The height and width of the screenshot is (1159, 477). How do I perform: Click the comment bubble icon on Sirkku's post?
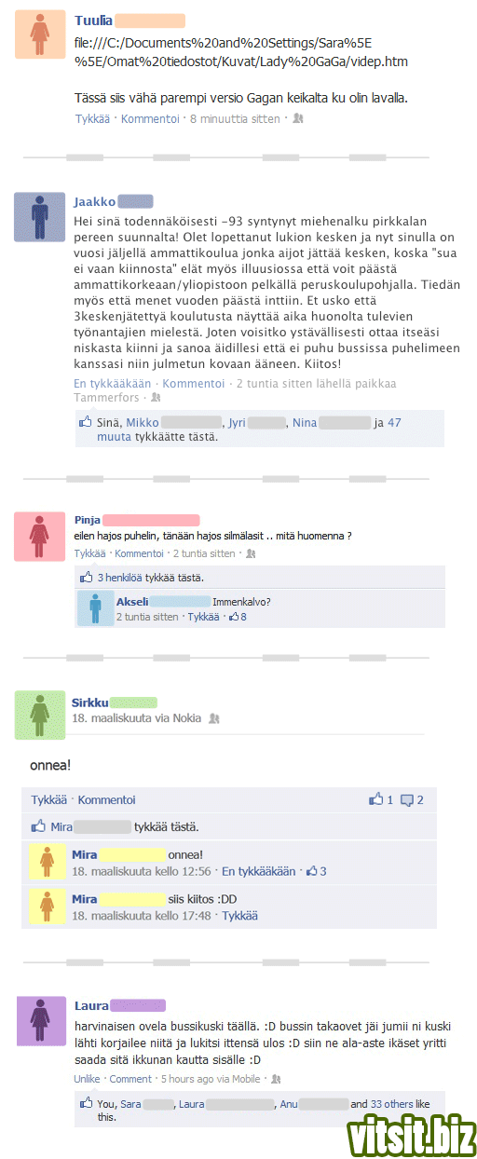pos(407,800)
